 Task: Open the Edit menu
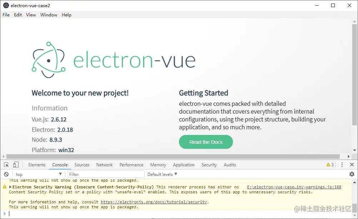click(x=18, y=15)
